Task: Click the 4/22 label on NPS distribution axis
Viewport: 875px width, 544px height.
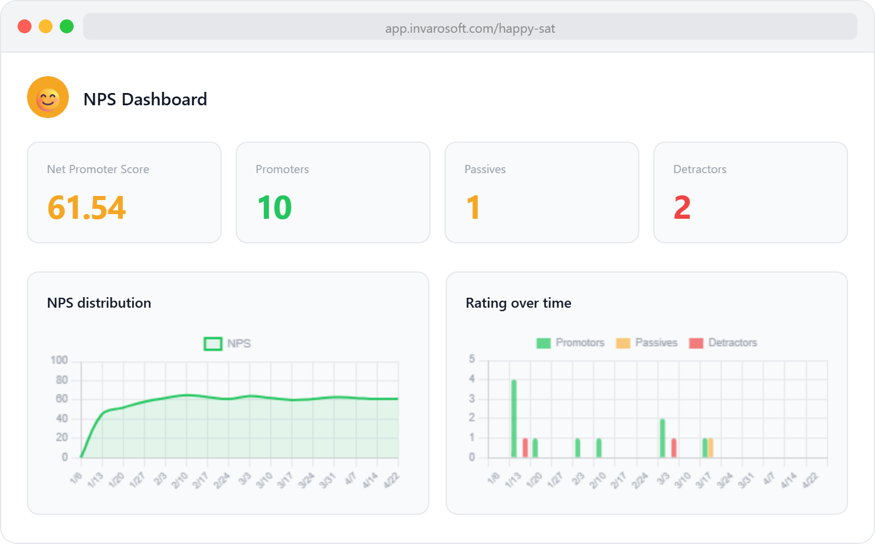Action: [x=391, y=480]
